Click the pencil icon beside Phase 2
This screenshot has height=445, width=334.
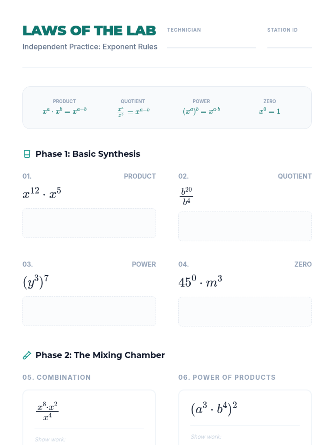point(27,355)
